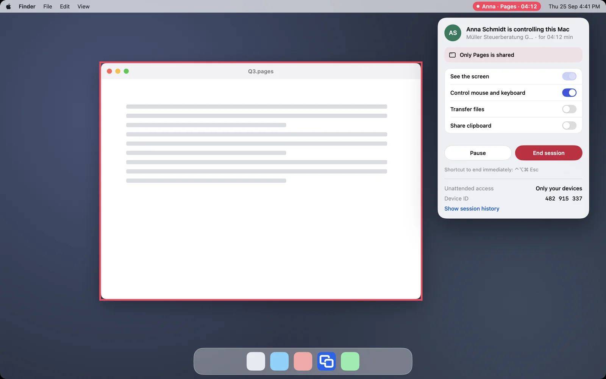Image resolution: width=606 pixels, height=379 pixels.
Task: Click the date and time in the menu bar
Action: pyautogui.click(x=574, y=6)
